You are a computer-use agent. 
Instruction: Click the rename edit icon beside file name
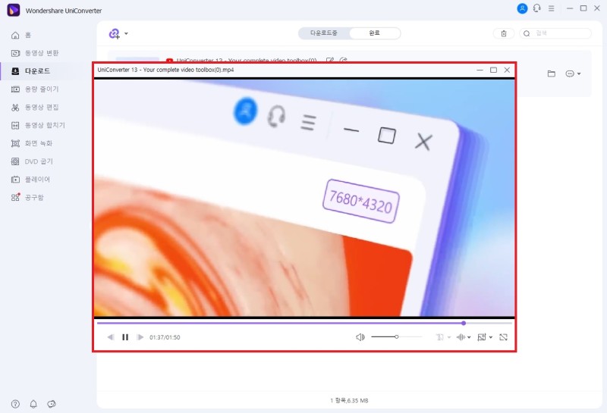click(x=330, y=61)
